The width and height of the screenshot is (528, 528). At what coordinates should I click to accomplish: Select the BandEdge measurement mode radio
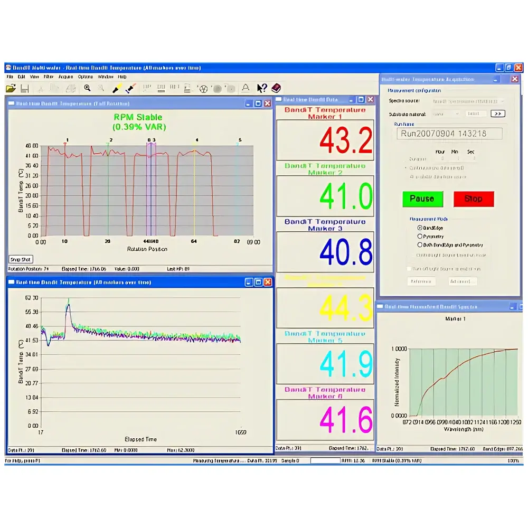click(420, 228)
